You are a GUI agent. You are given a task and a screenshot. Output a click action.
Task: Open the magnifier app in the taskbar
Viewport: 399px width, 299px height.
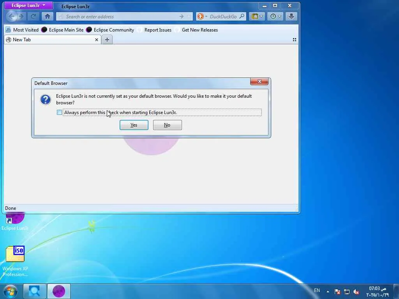34,291
